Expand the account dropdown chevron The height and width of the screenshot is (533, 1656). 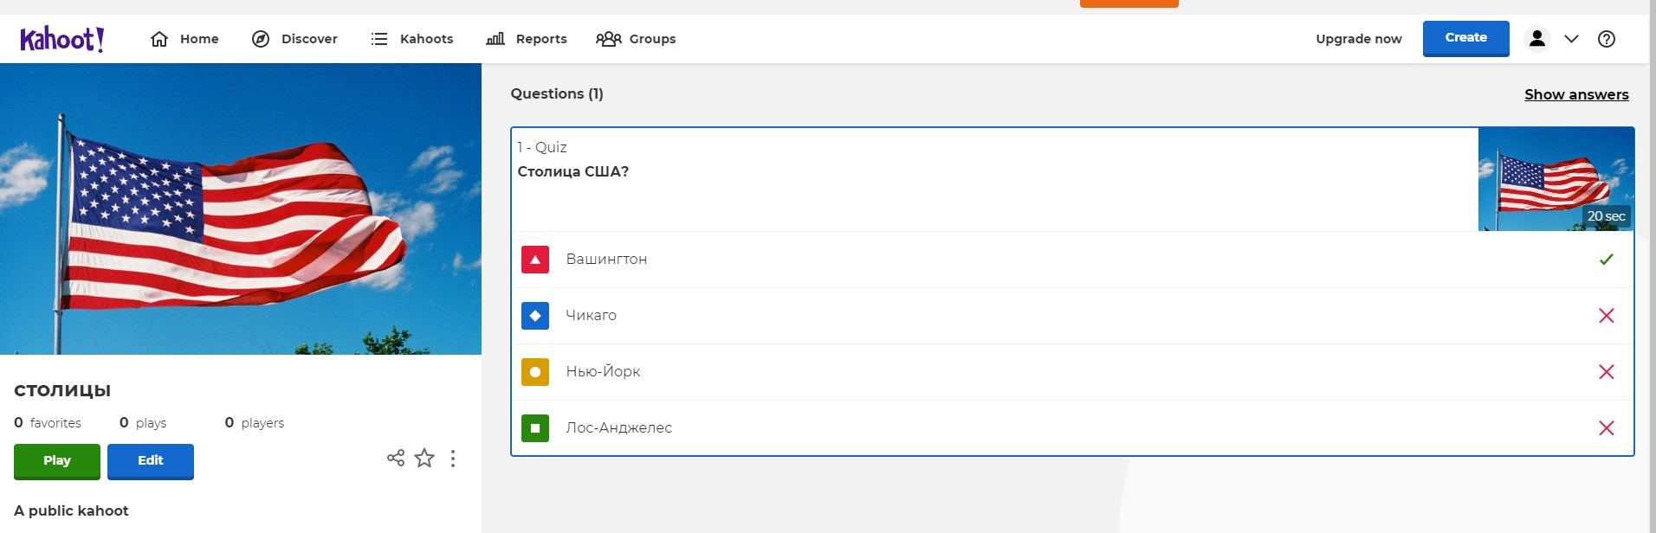(x=1572, y=39)
